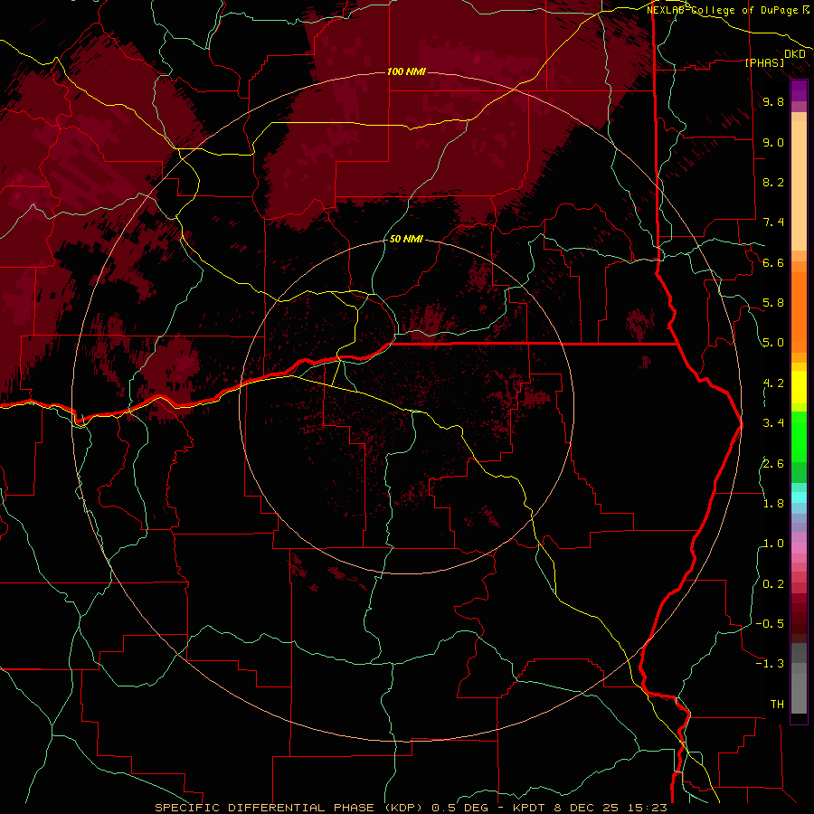Select the 3.4 scale value

point(773,423)
